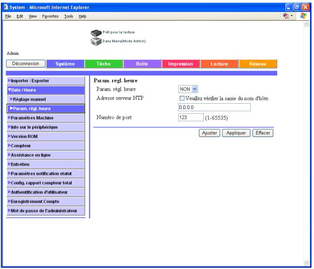
Task: Open Authentification d'utilisateur item
Action: tap(46, 192)
